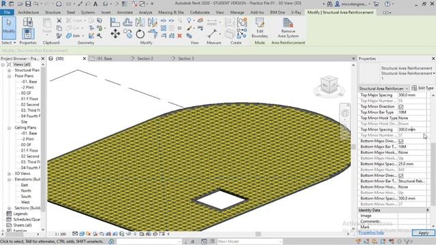Click the Create Group icon
436x245 pixels.
pyautogui.click(x=243, y=22)
